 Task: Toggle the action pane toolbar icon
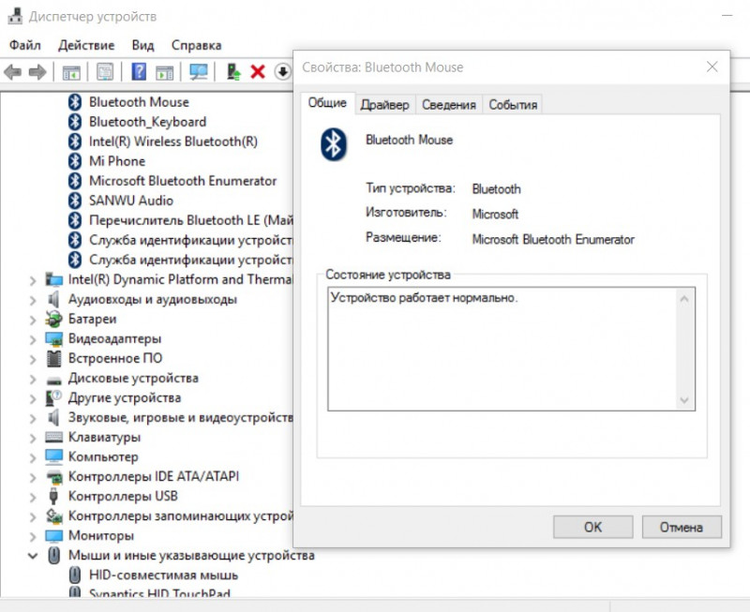click(x=165, y=73)
